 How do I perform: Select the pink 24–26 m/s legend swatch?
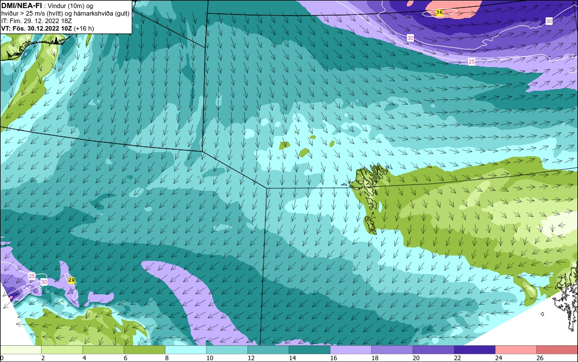516,350
